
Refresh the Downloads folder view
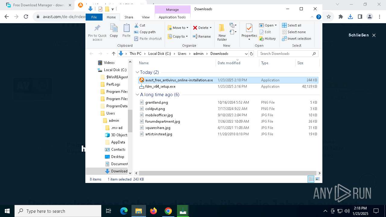[x=252, y=54]
